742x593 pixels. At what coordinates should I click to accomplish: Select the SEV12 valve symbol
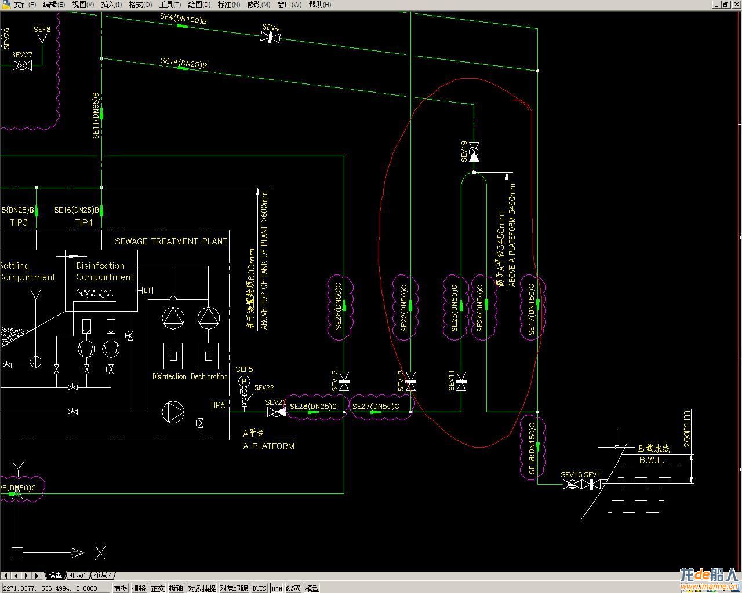tap(344, 382)
